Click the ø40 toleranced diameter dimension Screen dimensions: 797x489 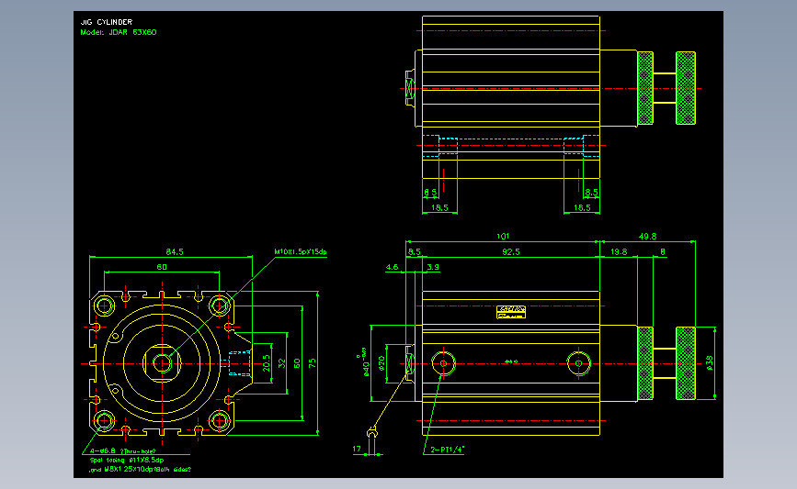pos(364,362)
